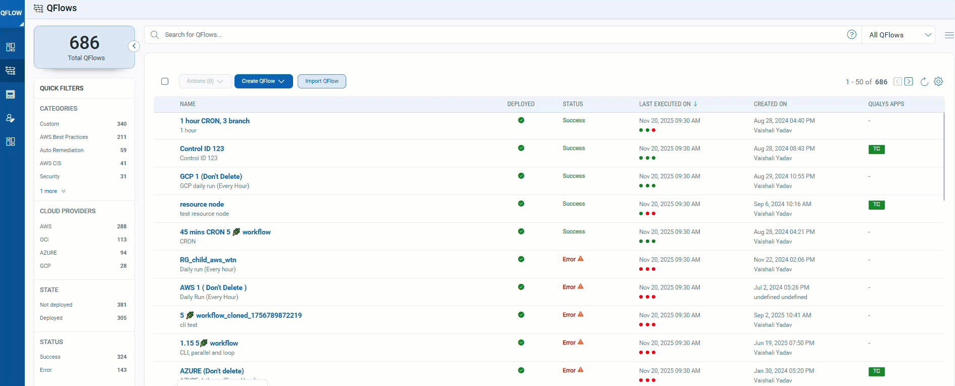Image resolution: width=955 pixels, height=386 pixels.
Task: Click the Import QFlow button
Action: click(321, 81)
